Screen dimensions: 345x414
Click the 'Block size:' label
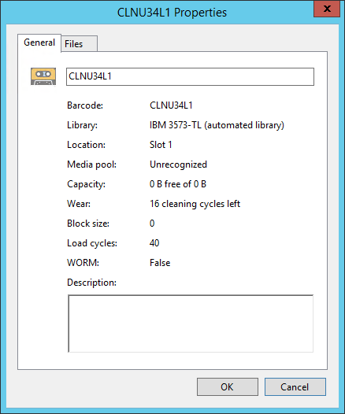88,224
